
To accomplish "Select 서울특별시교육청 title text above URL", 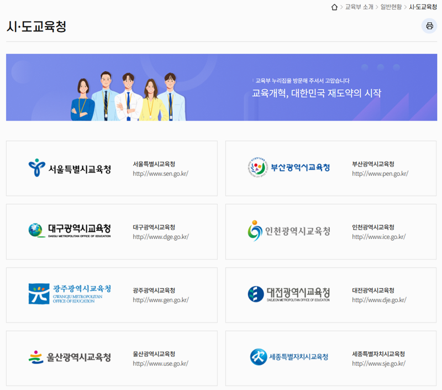I will 154,164.
